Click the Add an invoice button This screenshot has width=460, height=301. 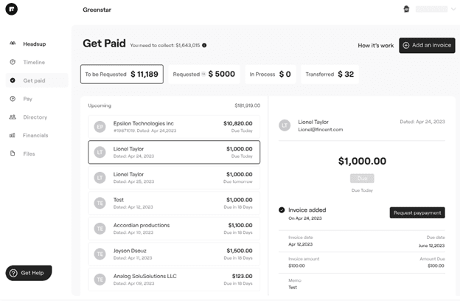[427, 45]
